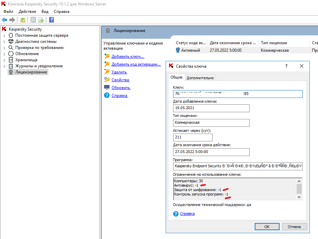Close the 'Свойства ключа' dialog
318x239 pixels.
(x=302, y=66)
